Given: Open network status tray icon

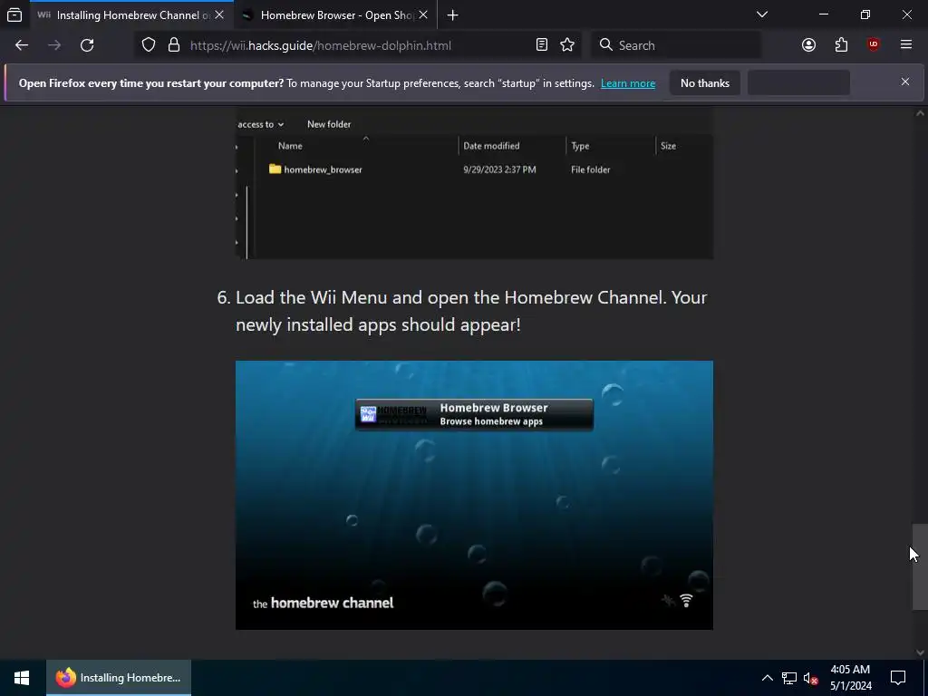Looking at the screenshot, I should coord(789,678).
